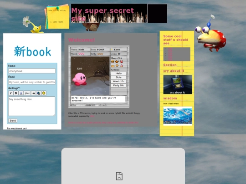Click the 'cry about it' sidebar heading
Screen dimensions: 246x184
pyautogui.click(x=174, y=71)
